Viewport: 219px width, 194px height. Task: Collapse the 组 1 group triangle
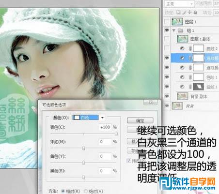(x=174, y=30)
